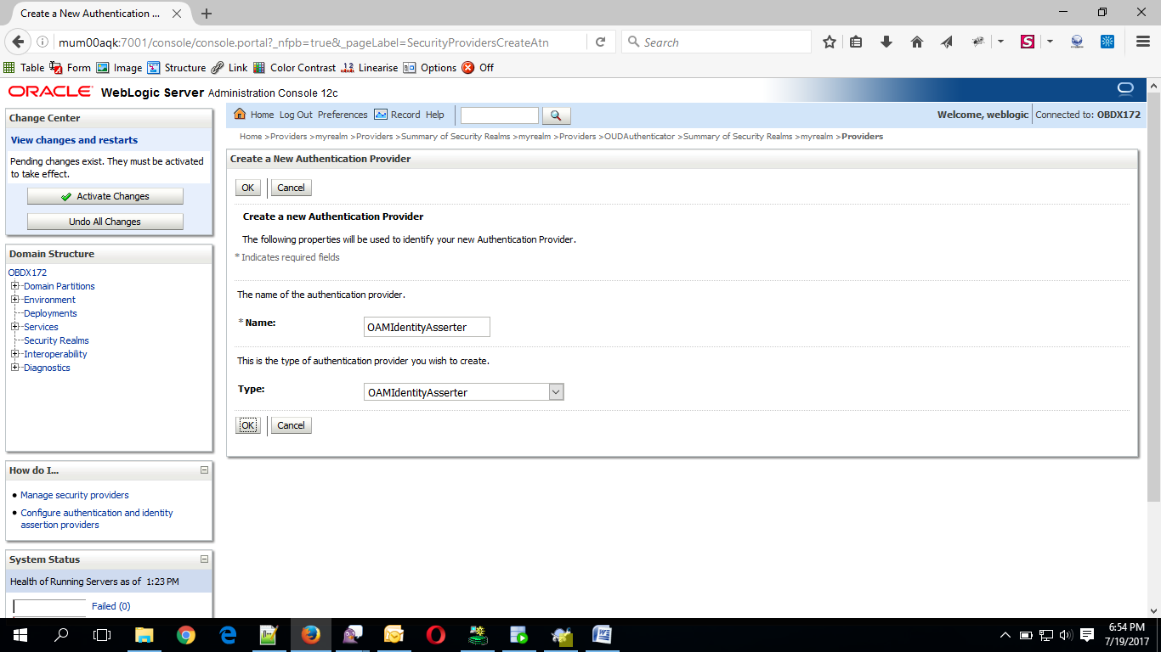Click the Firefox Search box

click(x=716, y=42)
